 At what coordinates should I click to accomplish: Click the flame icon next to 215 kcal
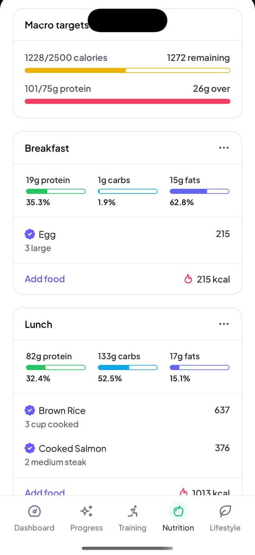tap(188, 279)
